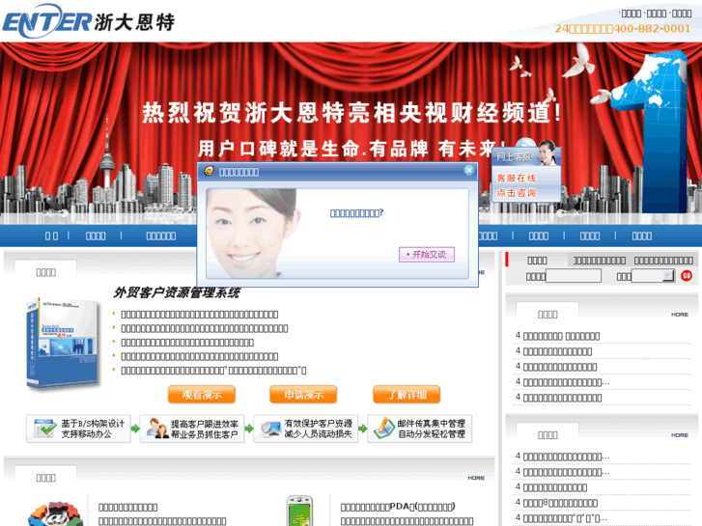This screenshot has width=702, height=526.
Task: Click the blue software product box image
Action: pos(62,343)
